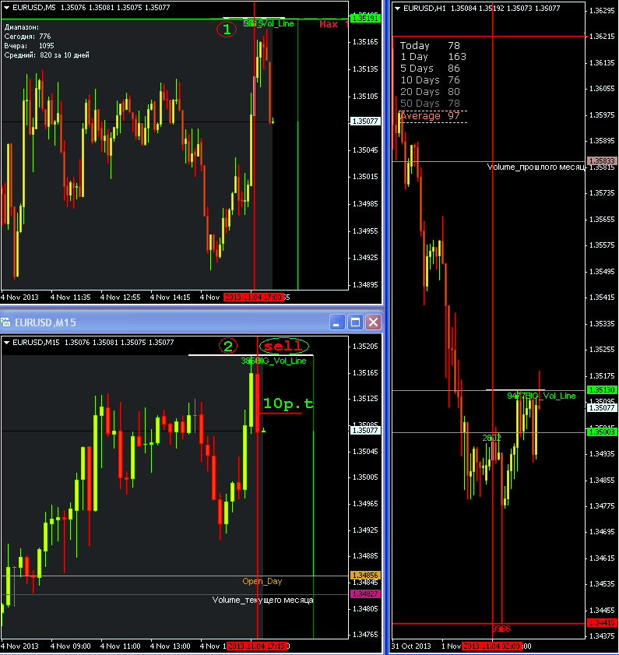Click '4 Nov 09:00' on M15 time axis
The height and width of the screenshot is (655, 619).
click(x=70, y=646)
